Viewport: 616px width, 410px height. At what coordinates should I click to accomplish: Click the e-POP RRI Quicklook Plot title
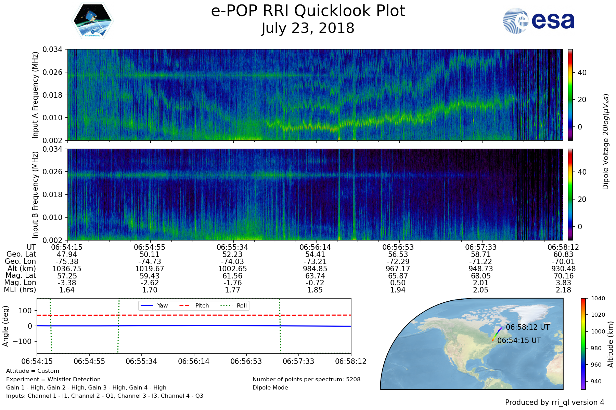308,11
